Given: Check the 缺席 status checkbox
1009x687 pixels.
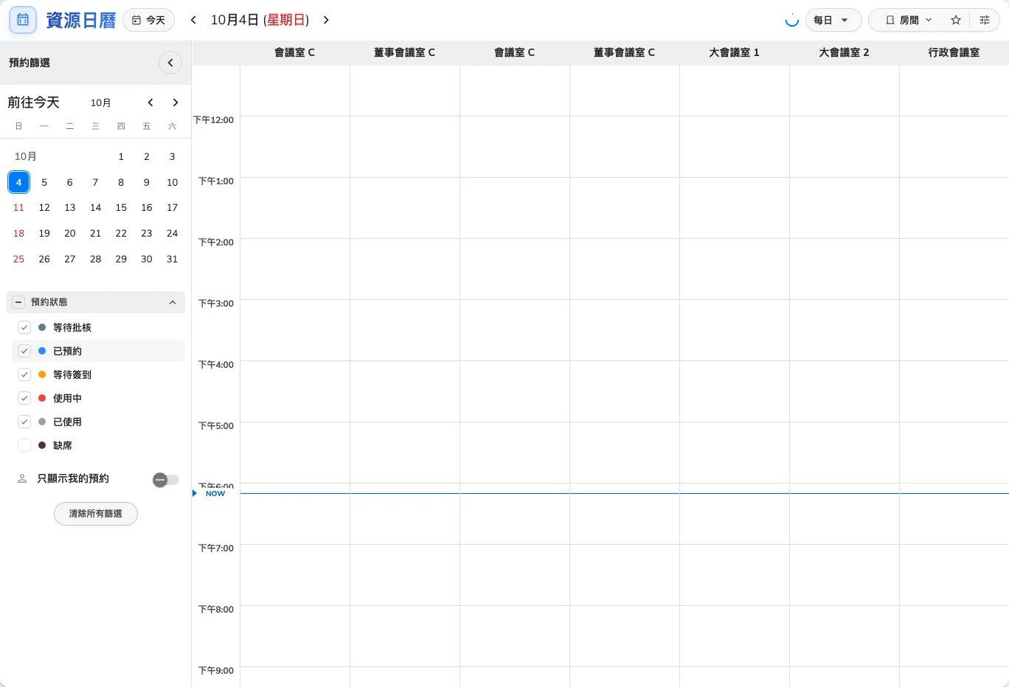Looking at the screenshot, I should 24,445.
